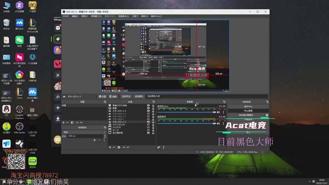Open mixer three-dot menu at bottom

click(164, 148)
